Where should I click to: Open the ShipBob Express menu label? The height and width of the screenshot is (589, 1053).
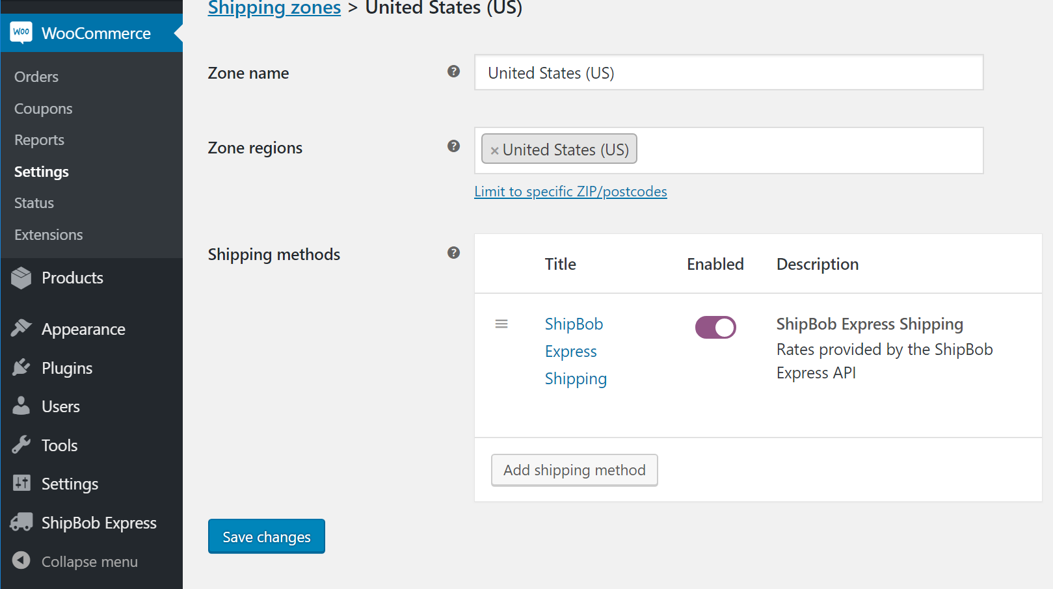(100, 523)
